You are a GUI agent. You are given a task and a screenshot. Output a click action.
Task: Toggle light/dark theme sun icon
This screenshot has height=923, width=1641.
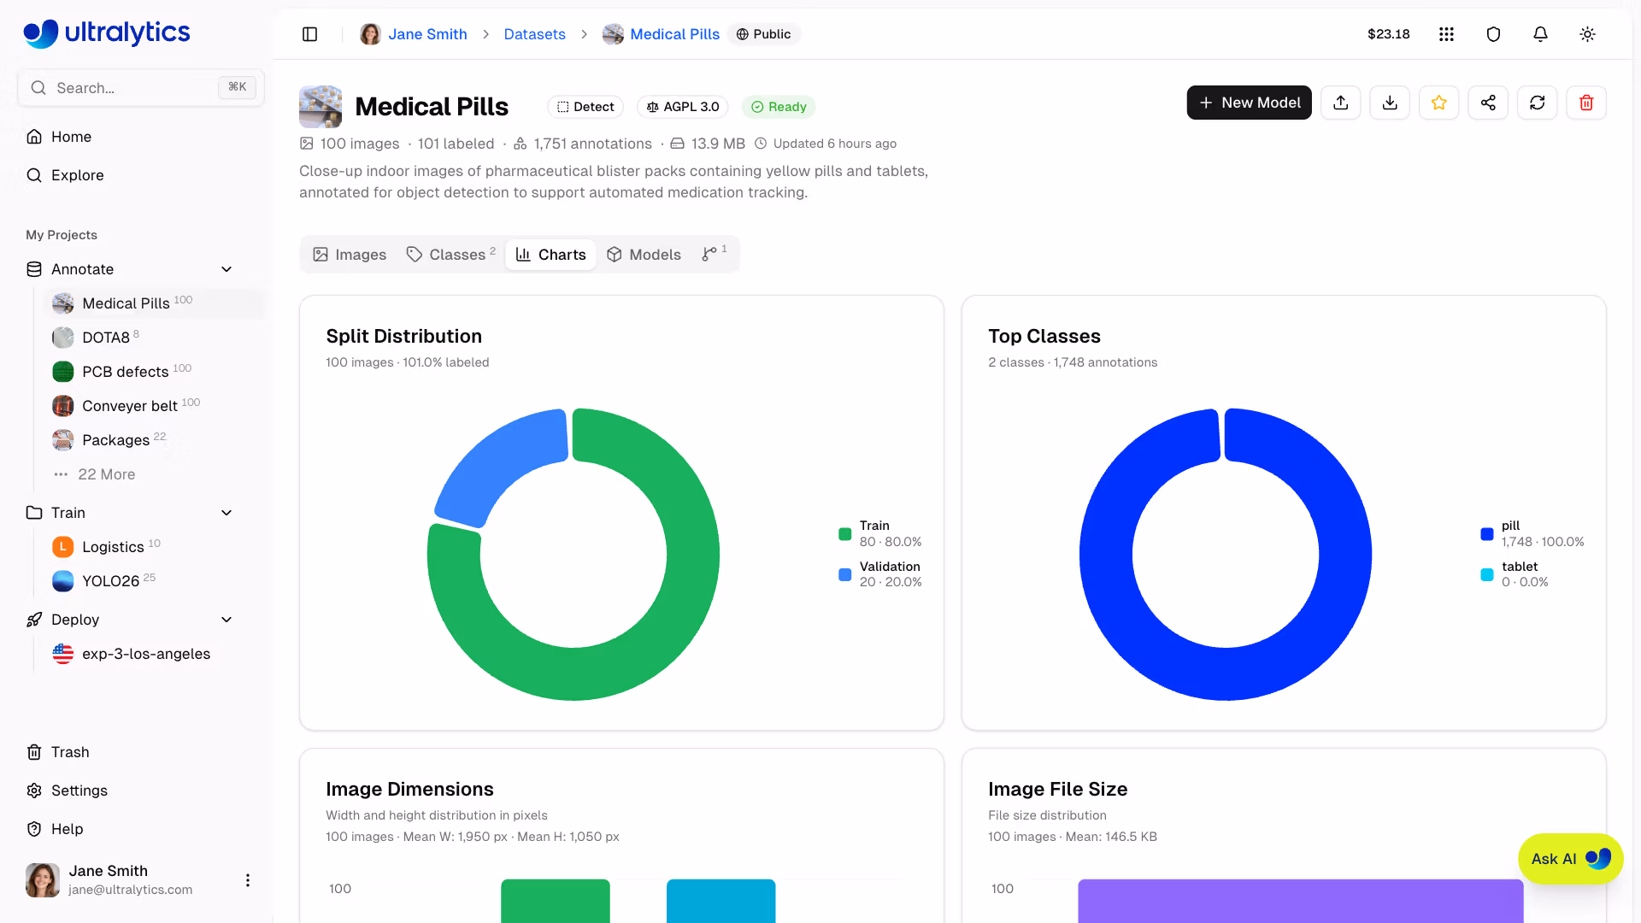[1587, 34]
